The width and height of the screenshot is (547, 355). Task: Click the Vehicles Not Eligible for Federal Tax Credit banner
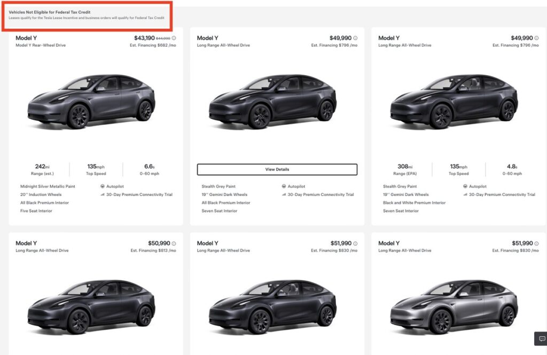pyautogui.click(x=88, y=15)
